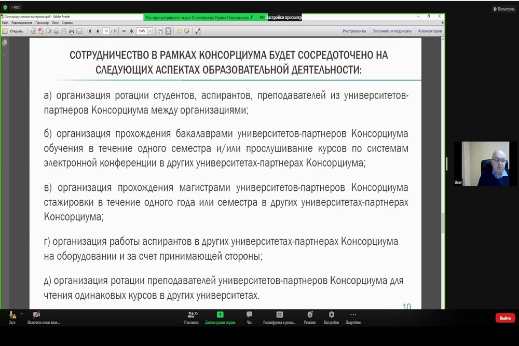Turn on video in Zoom
The image size is (519, 346).
(36, 317)
